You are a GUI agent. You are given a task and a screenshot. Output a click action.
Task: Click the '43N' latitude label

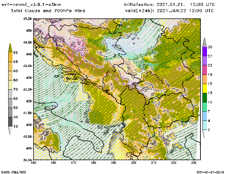(29, 77)
